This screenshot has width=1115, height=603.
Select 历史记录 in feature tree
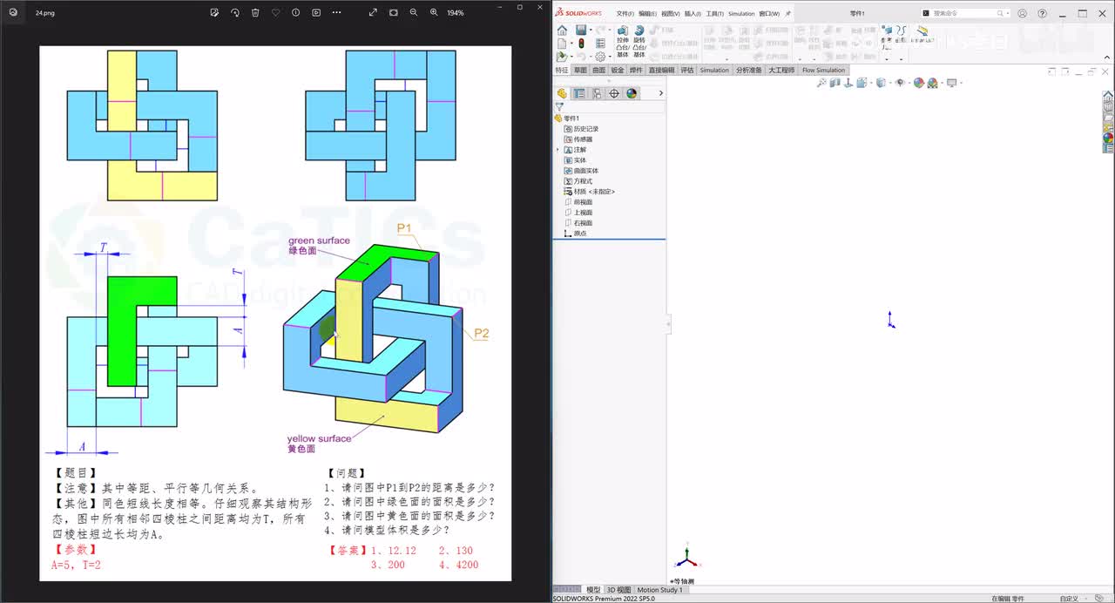point(581,129)
